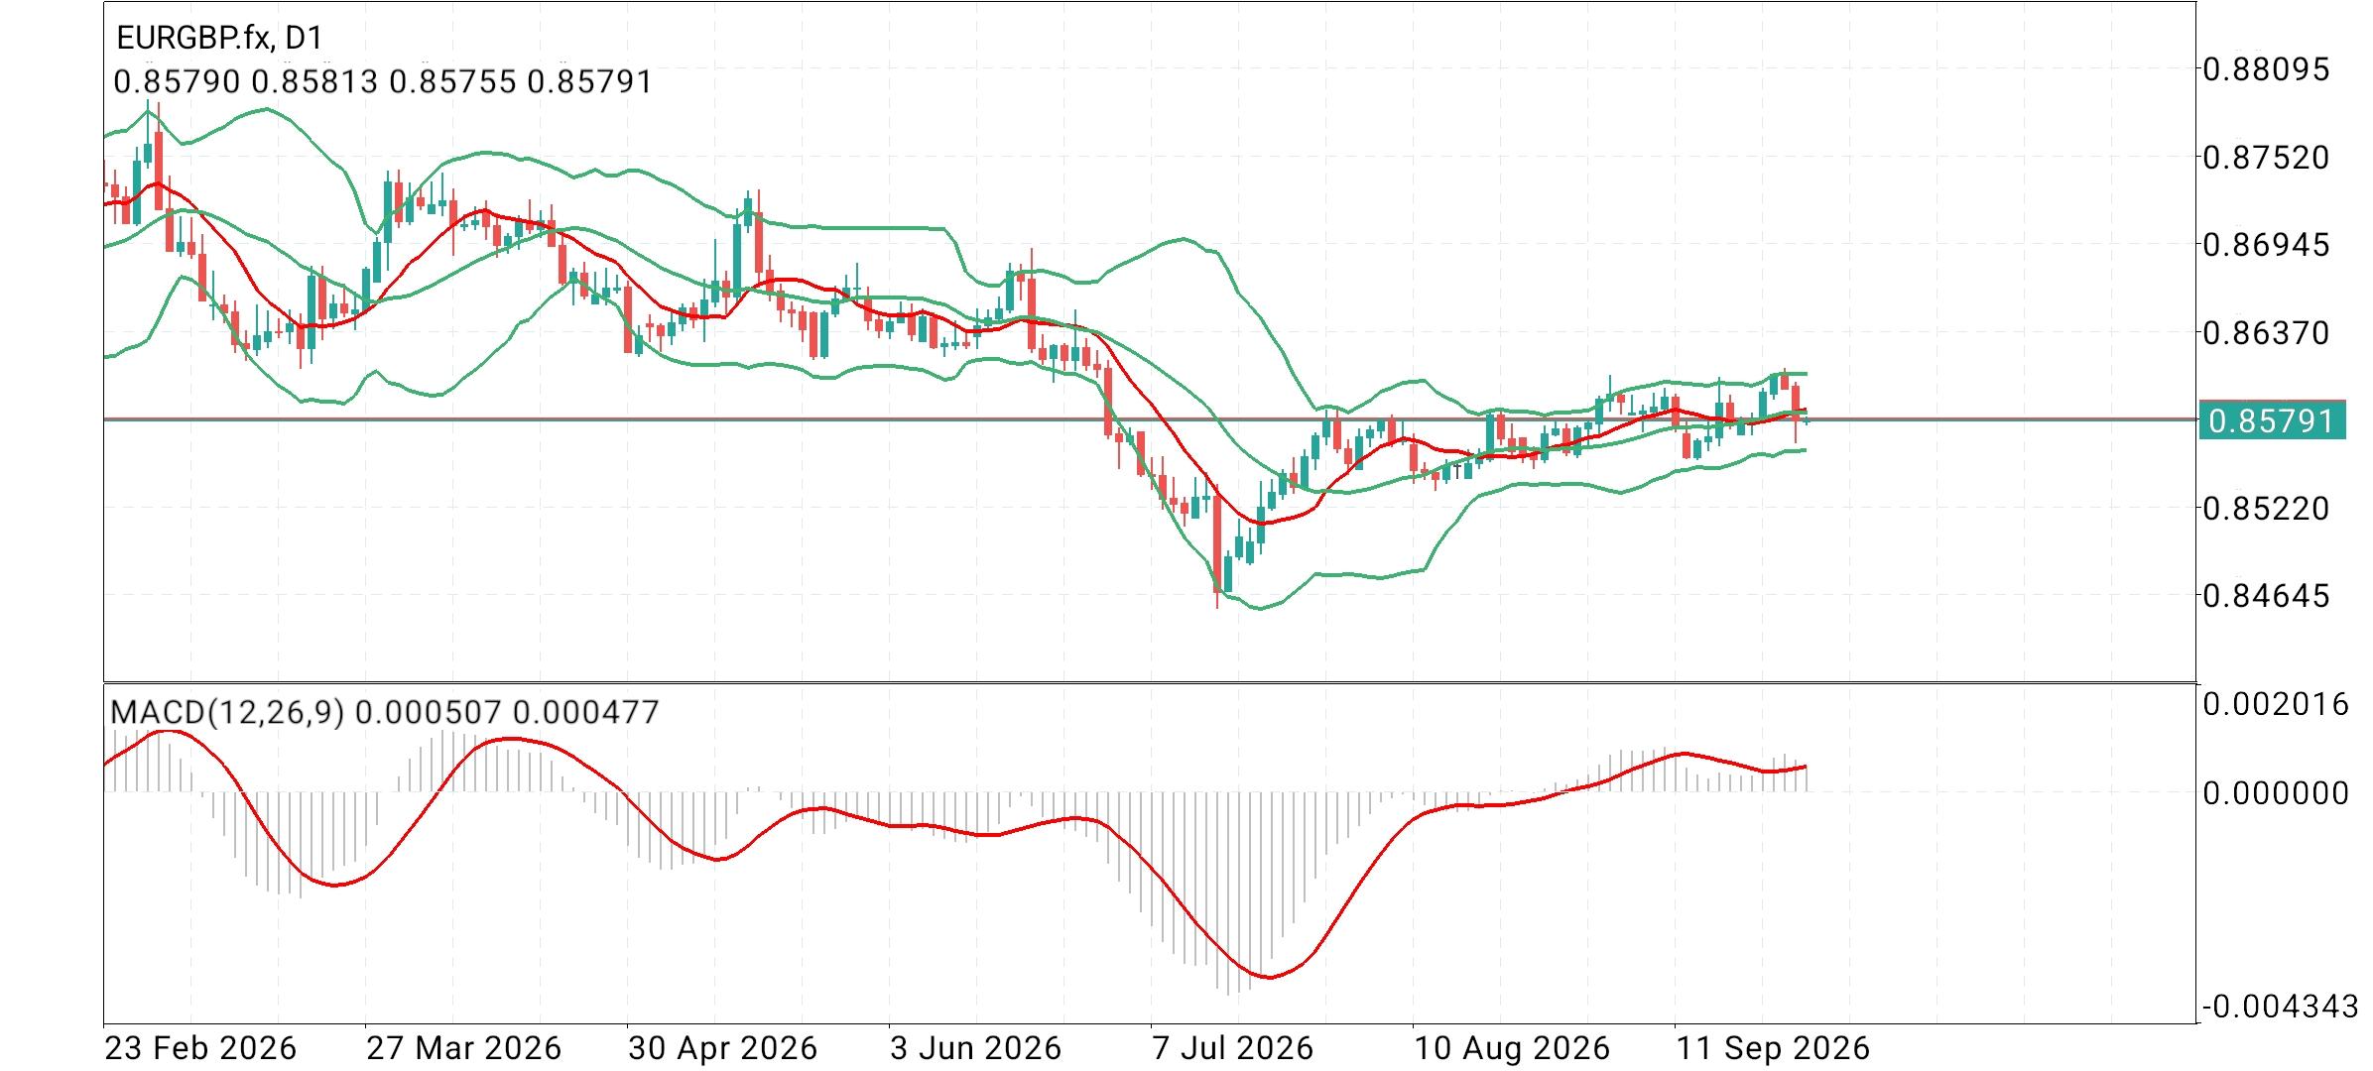Image resolution: width=2373 pixels, height=1071 pixels.
Task: Click MACD axis value 0.002016
Action: pyautogui.click(x=2276, y=704)
